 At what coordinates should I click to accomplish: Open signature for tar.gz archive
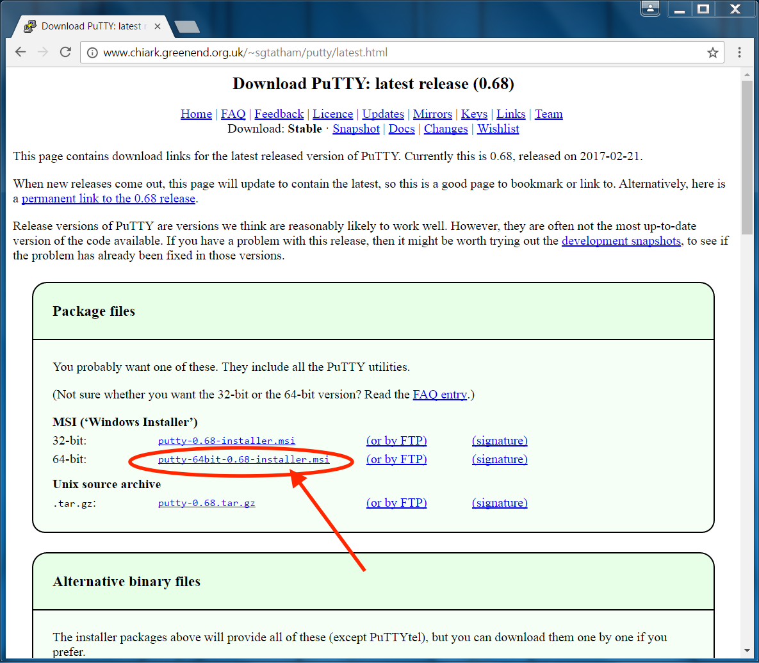(500, 503)
